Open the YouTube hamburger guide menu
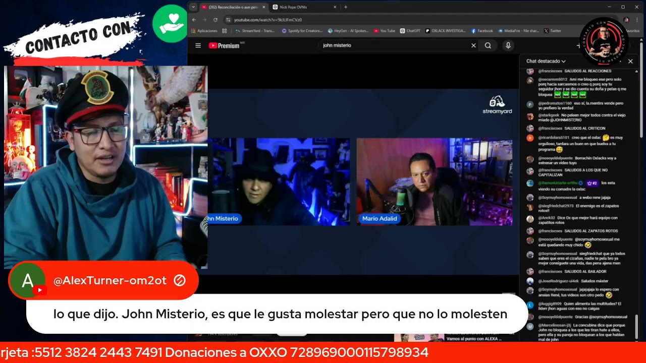Image resolution: width=646 pixels, height=363 pixels. click(198, 45)
